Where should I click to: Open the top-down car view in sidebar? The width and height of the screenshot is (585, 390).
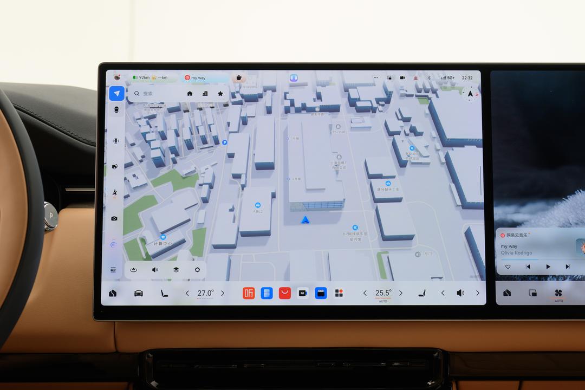click(x=116, y=110)
